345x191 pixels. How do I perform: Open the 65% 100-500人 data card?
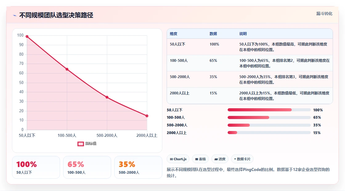coord(87,167)
